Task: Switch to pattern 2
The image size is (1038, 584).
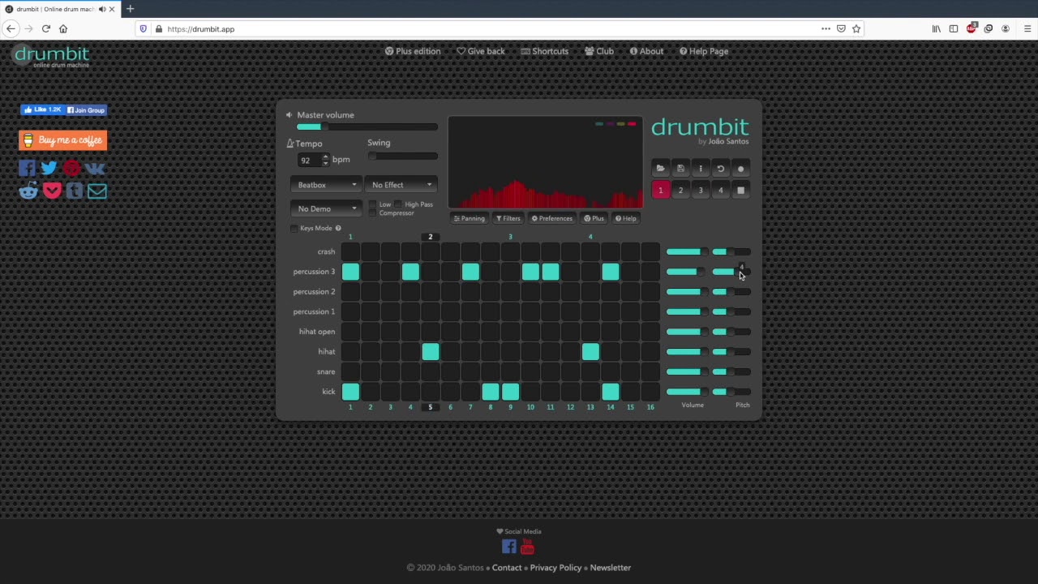Action: (x=680, y=191)
